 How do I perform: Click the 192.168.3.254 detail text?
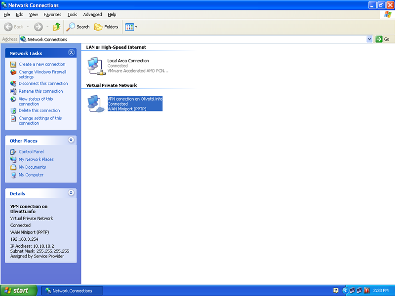[24, 239]
